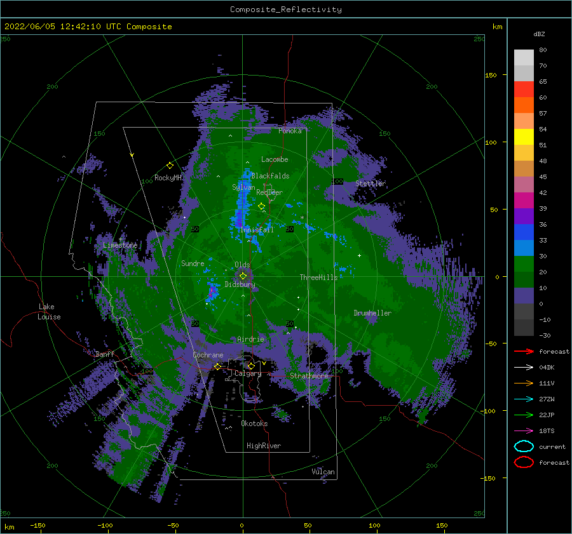Screen dimensions: 572x534
Task: Click the dBZ legend heading
Action: [x=539, y=34]
